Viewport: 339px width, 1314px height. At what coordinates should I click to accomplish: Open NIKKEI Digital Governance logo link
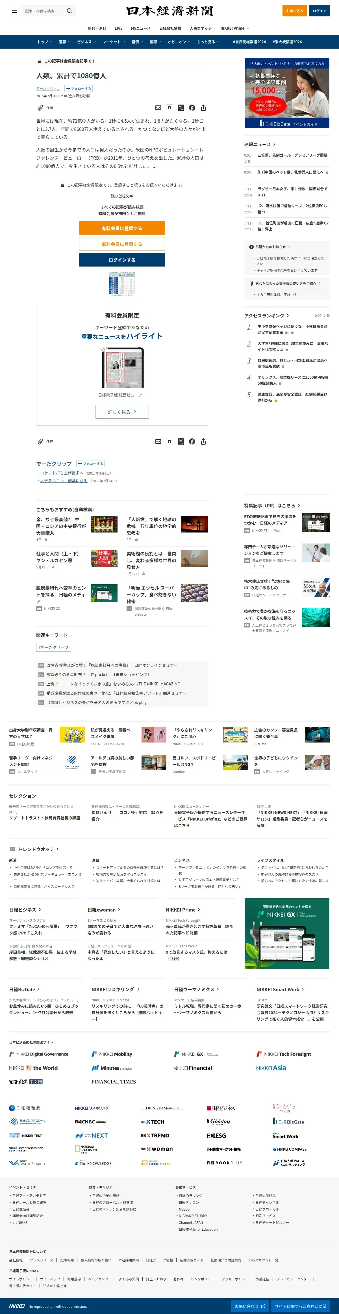pos(39,1054)
